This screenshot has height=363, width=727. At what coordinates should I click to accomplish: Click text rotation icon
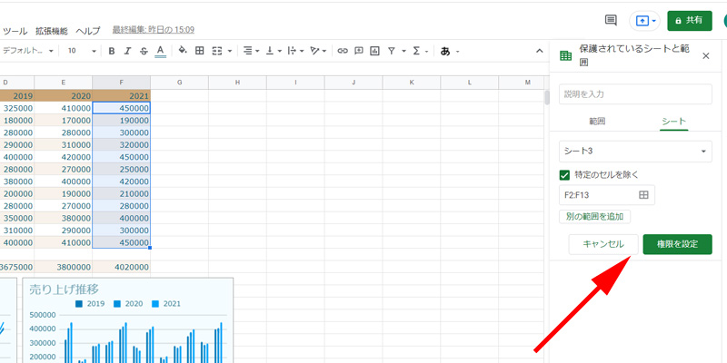click(x=314, y=51)
